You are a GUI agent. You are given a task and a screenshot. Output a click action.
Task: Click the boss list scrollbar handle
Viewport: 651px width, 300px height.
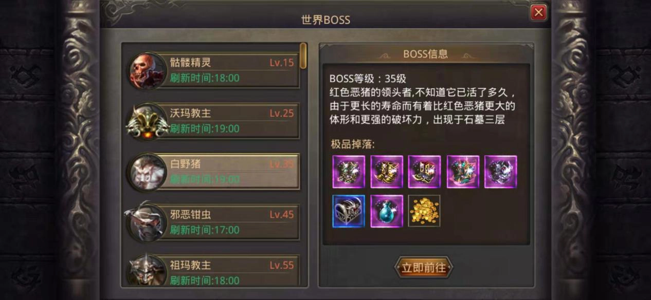click(x=303, y=55)
